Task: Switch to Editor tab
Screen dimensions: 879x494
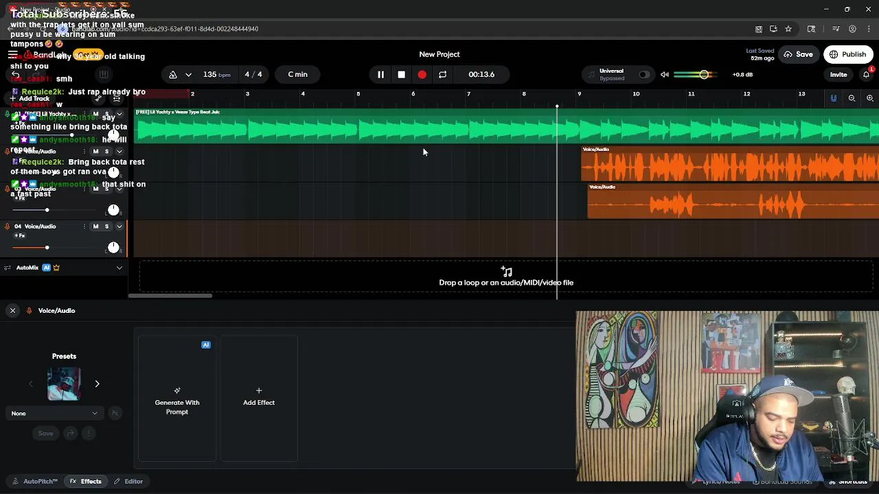Action: pyautogui.click(x=128, y=482)
